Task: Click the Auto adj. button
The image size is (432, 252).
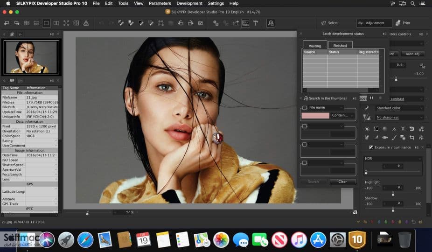Action: pos(413,54)
